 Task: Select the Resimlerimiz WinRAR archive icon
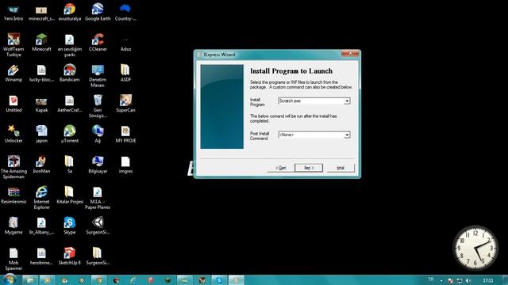[13, 196]
